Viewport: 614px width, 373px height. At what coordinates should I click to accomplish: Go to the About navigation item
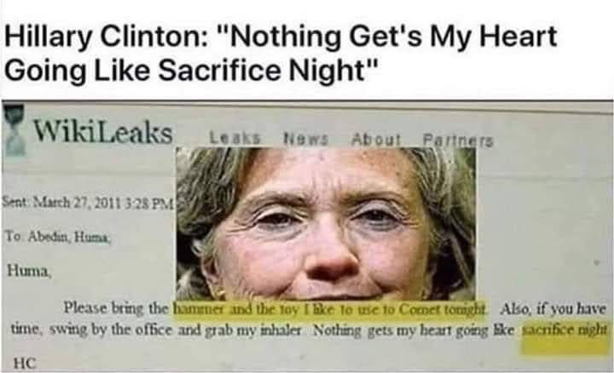[x=376, y=139]
